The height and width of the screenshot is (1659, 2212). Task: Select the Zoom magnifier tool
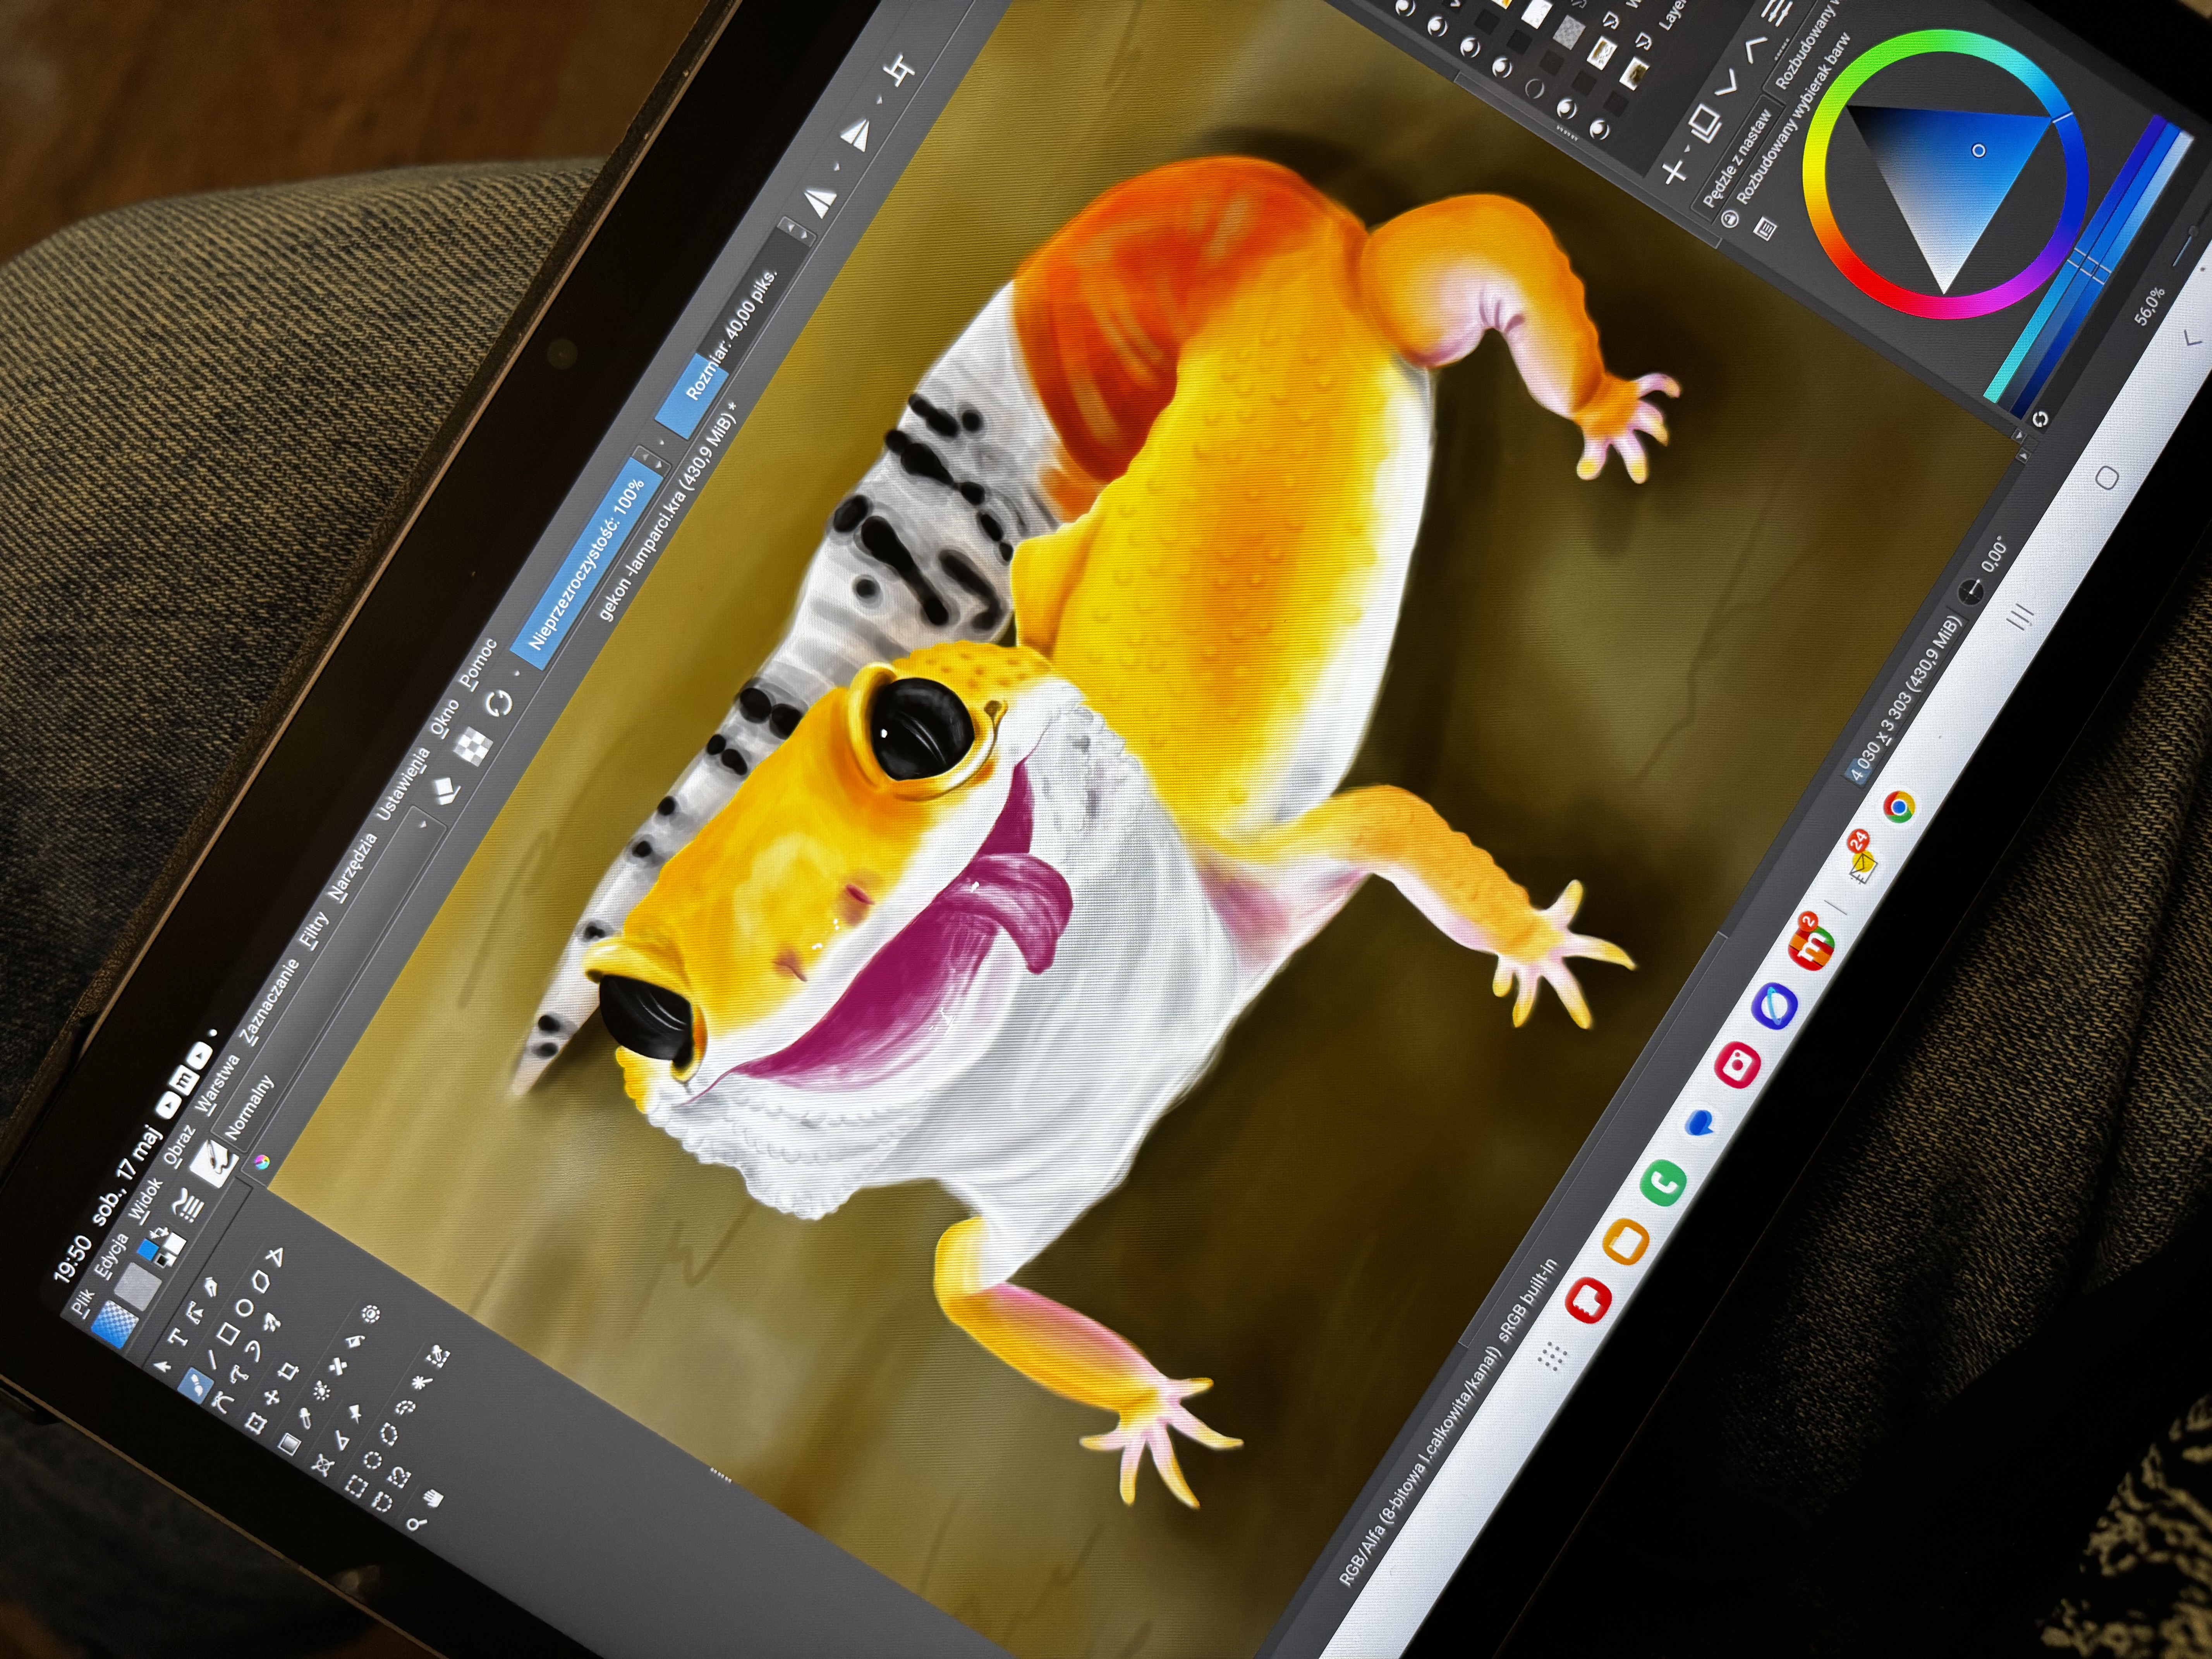416,1524
